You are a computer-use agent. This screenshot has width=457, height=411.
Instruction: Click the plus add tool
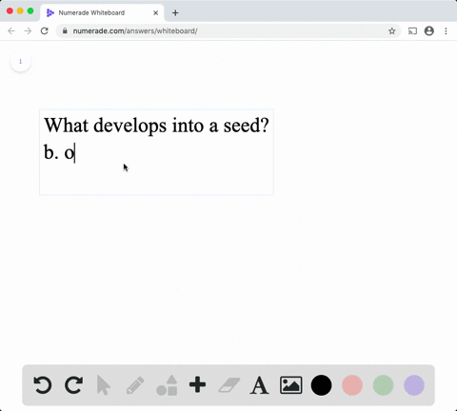(197, 384)
